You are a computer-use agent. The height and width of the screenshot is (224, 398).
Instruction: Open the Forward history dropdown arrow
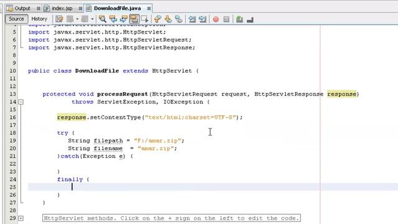coord(92,19)
